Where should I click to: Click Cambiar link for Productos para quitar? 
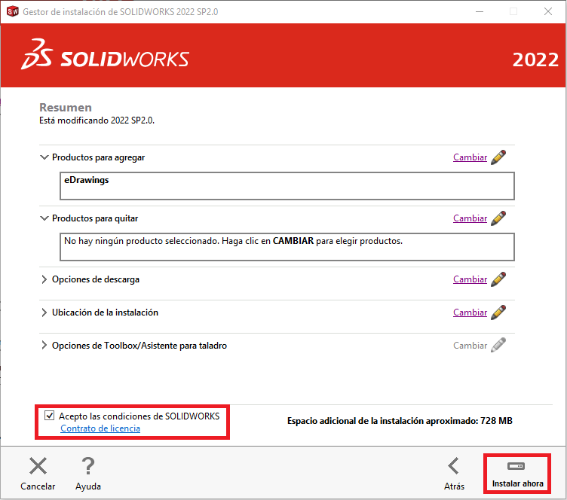(x=470, y=218)
